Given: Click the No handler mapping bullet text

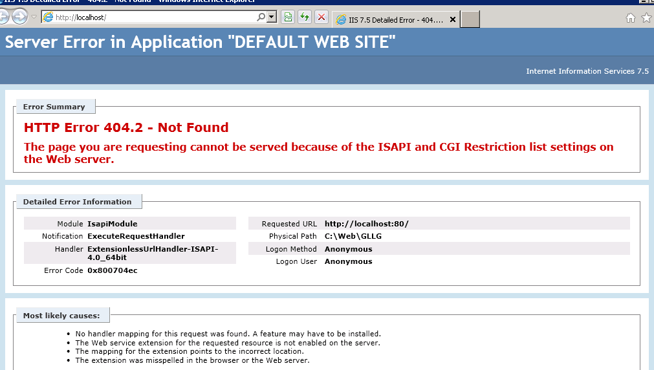Looking at the screenshot, I should pos(228,334).
